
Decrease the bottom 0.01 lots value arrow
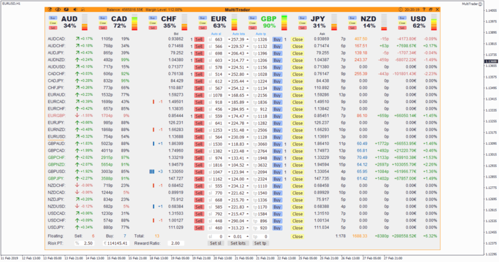(x=229, y=237)
